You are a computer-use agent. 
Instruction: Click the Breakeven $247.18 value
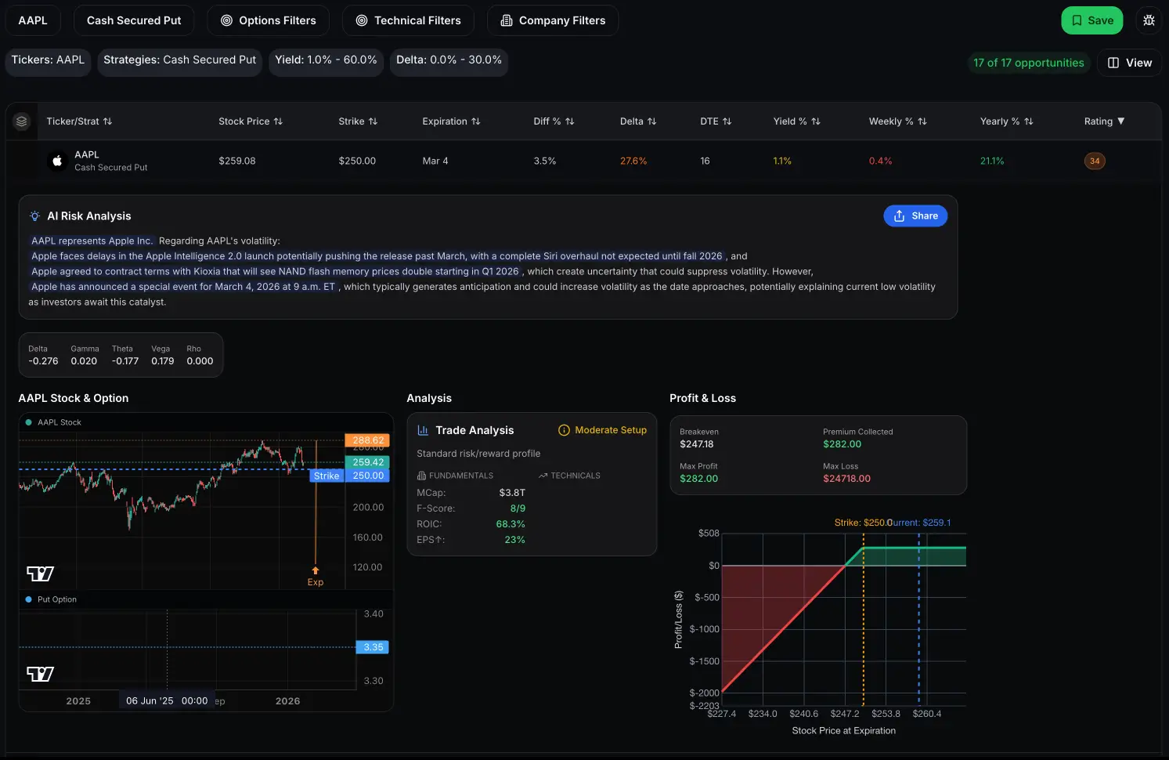coord(697,444)
